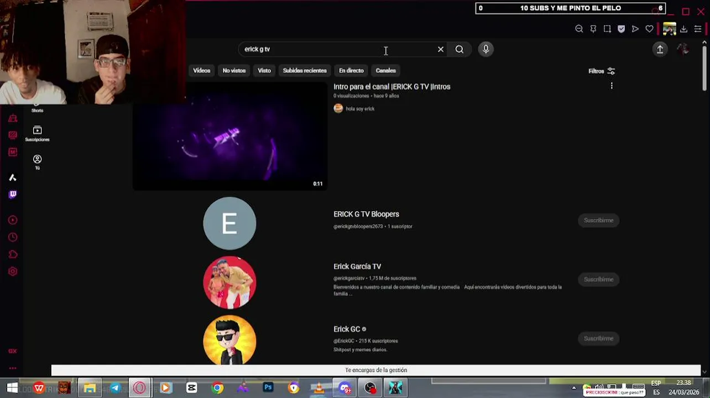
Task: Open Twitch from the Opera sidebar
Action: click(x=13, y=195)
